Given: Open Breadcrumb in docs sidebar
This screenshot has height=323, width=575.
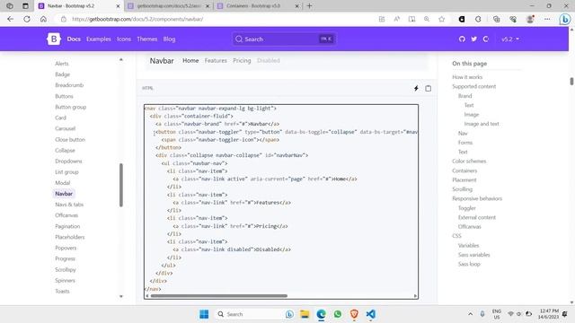Looking at the screenshot, I should (69, 85).
